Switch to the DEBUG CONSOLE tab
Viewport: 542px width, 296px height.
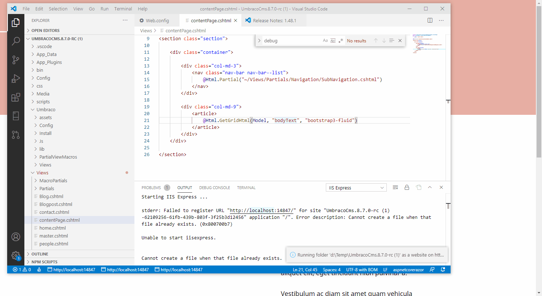(x=214, y=187)
